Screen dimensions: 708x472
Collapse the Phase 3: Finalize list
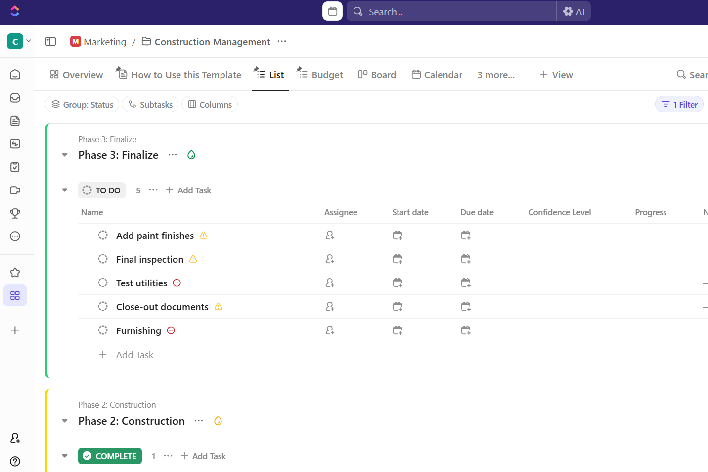click(65, 155)
